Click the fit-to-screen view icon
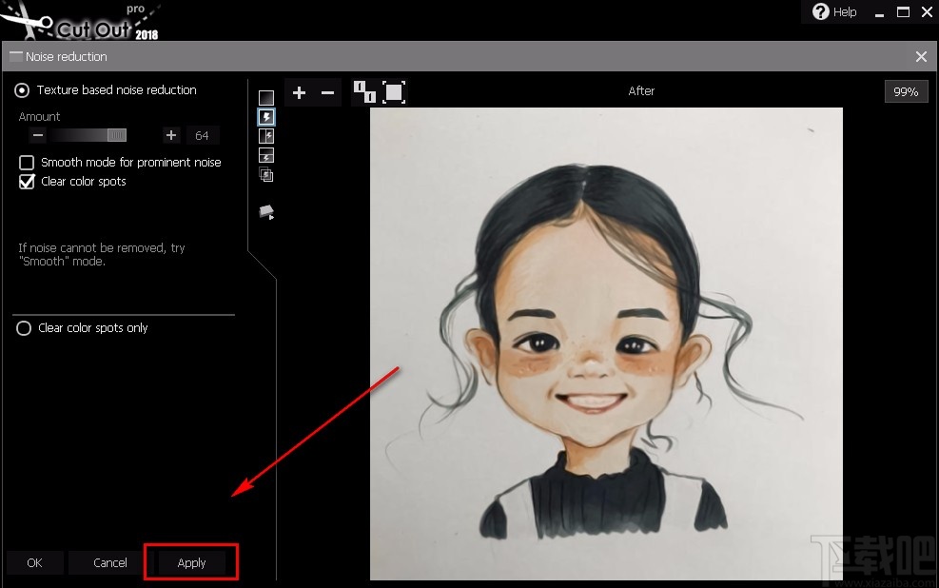 click(x=393, y=92)
